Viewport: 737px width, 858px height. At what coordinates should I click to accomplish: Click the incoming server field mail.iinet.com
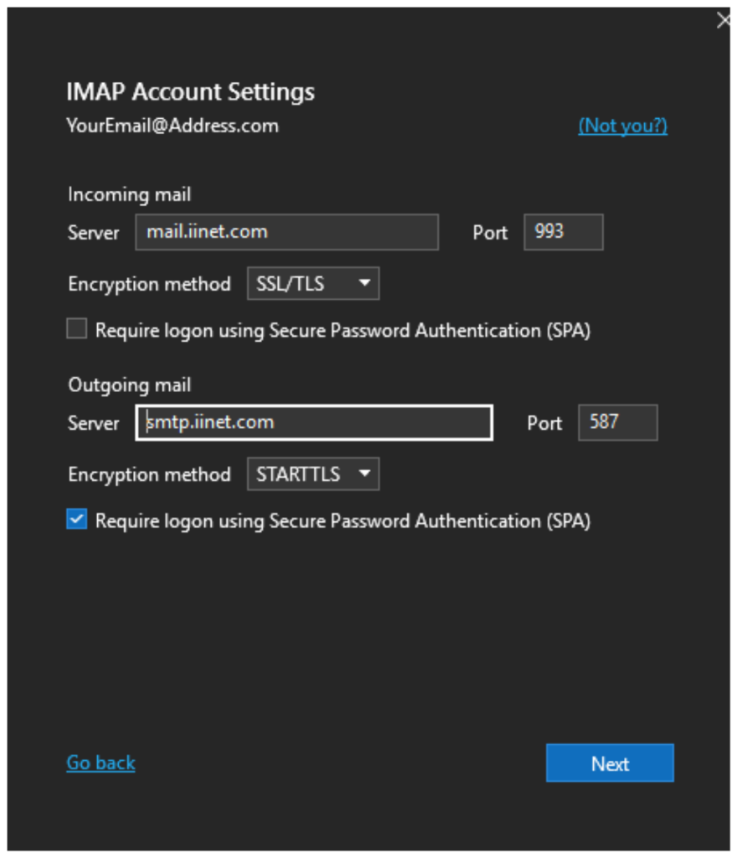pyautogui.click(x=286, y=232)
